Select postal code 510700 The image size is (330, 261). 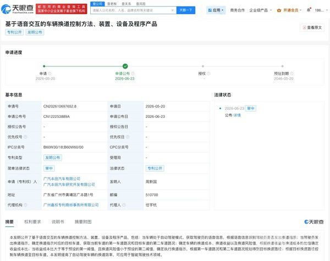coord(152,195)
